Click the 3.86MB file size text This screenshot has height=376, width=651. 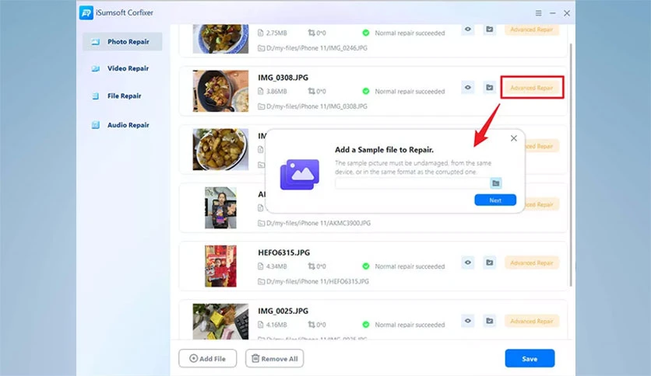pos(276,91)
